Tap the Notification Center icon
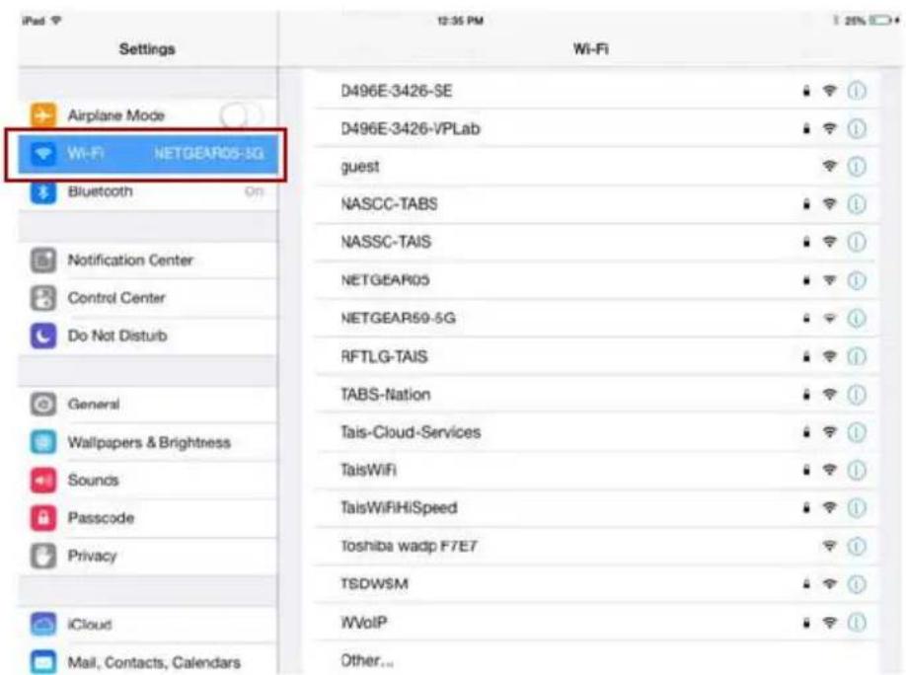The height and width of the screenshot is (675, 906). coord(43,261)
